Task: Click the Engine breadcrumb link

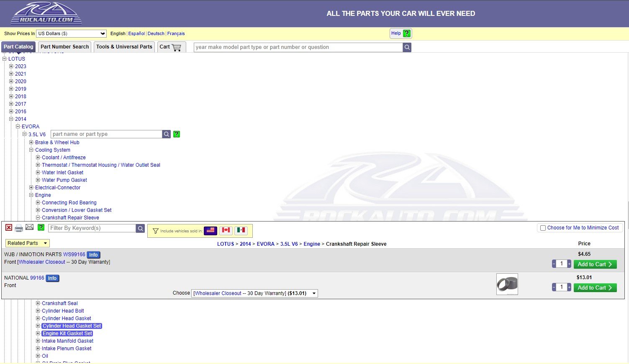Action: [312, 244]
